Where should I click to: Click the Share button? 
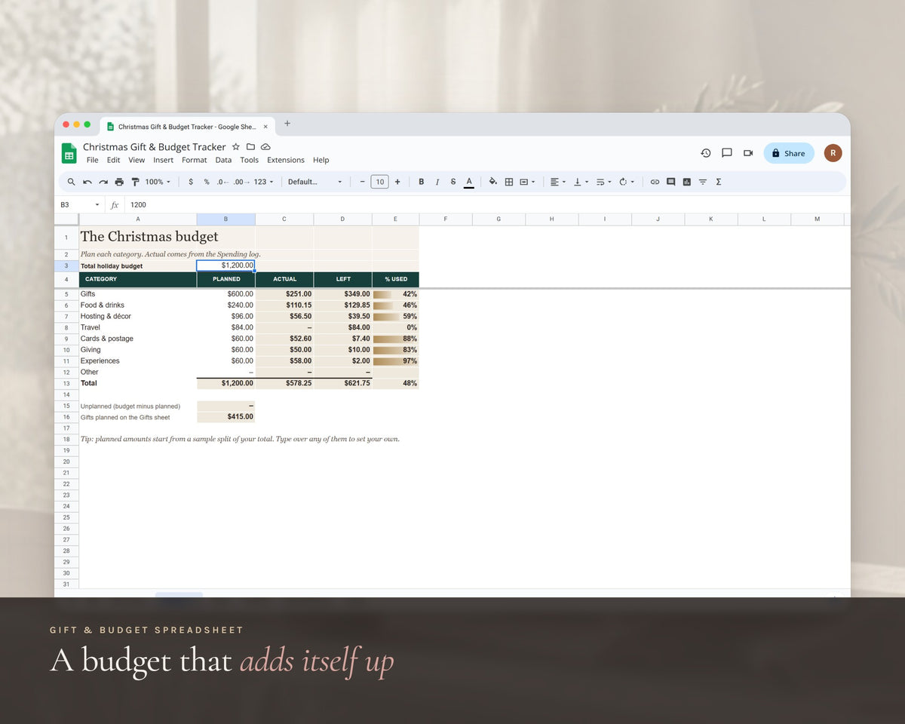pyautogui.click(x=789, y=153)
